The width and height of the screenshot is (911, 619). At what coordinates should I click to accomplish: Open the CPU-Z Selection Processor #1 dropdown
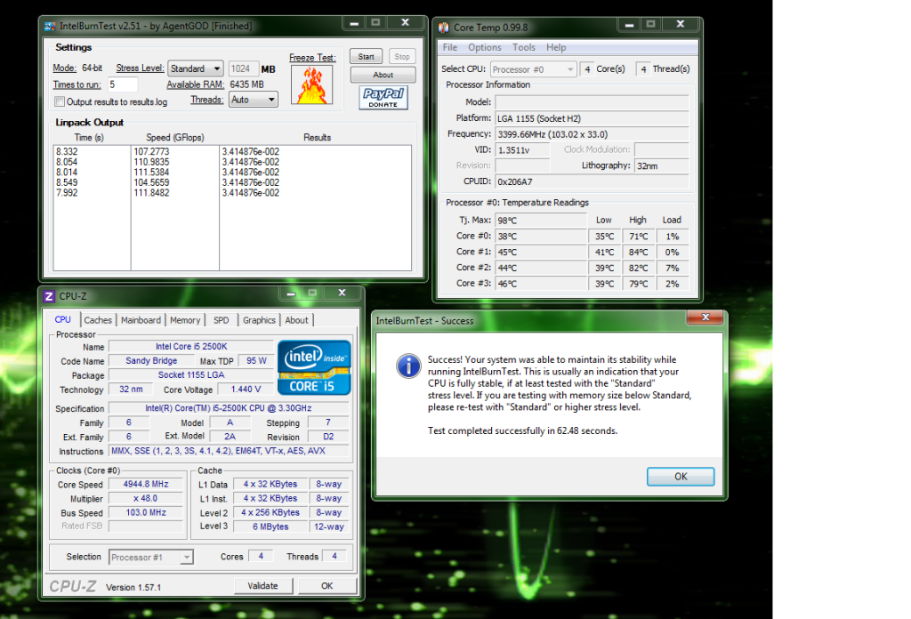pos(151,558)
